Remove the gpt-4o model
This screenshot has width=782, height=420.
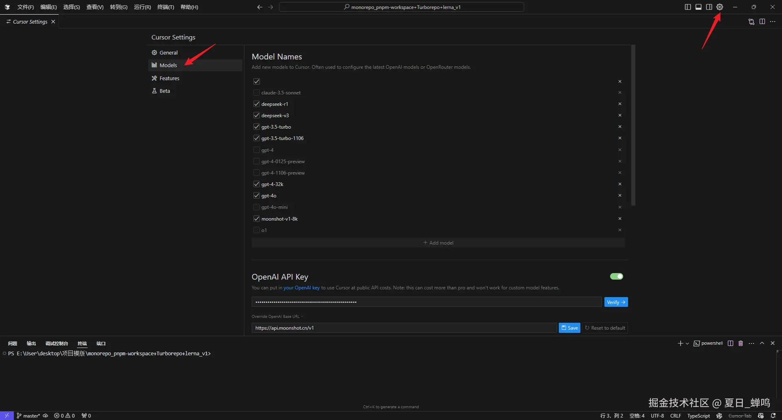click(620, 196)
